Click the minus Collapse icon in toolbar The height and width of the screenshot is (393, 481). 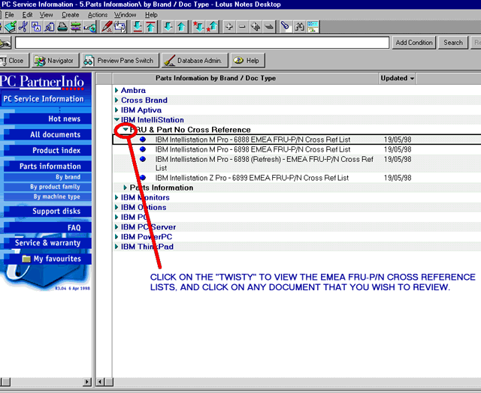(x=244, y=27)
